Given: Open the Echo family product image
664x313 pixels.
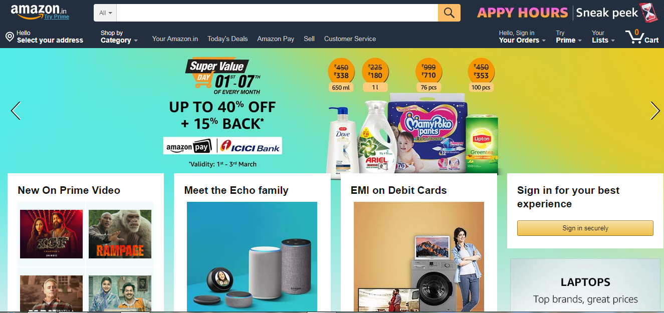Looking at the screenshot, I should [x=252, y=257].
